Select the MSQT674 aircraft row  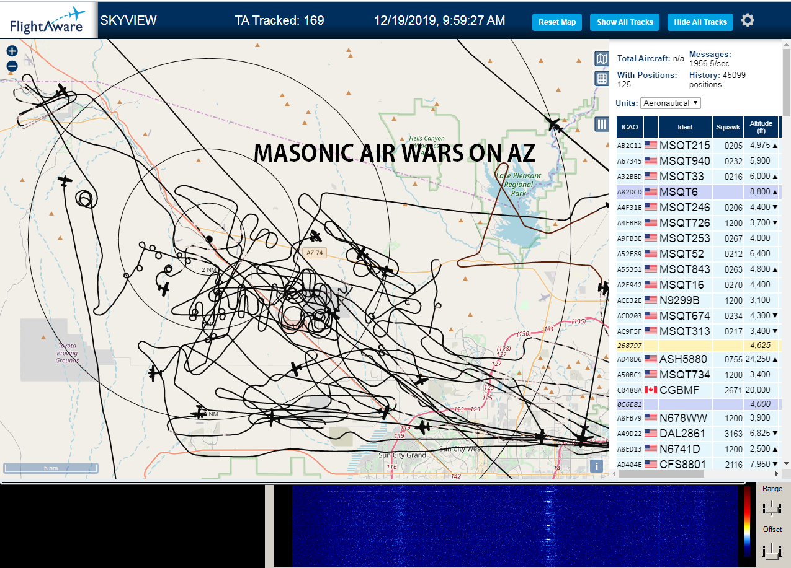click(x=699, y=316)
